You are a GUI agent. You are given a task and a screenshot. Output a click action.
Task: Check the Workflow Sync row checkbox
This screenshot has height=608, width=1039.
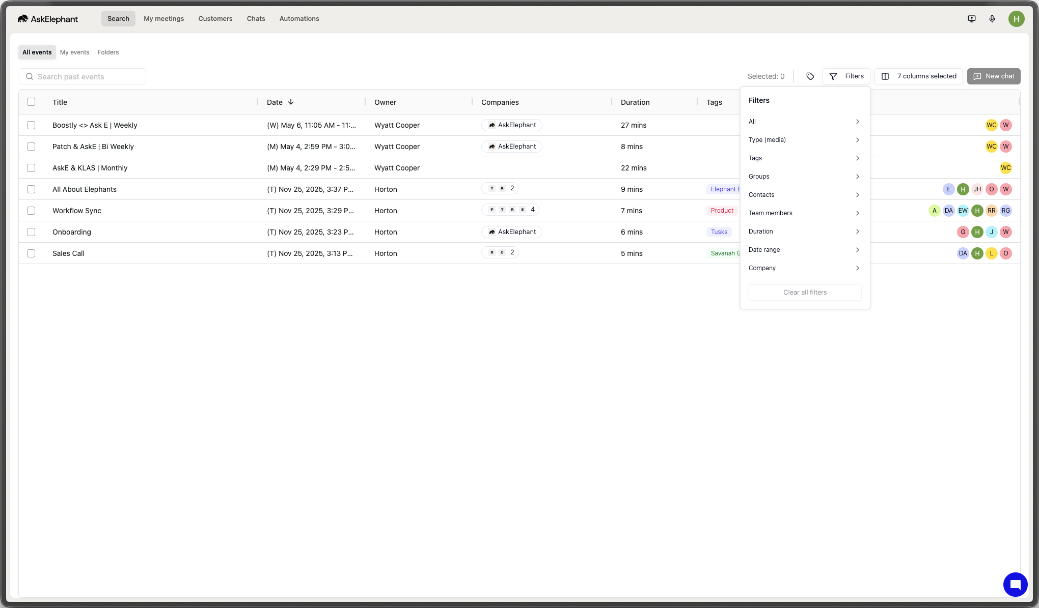[x=31, y=211]
